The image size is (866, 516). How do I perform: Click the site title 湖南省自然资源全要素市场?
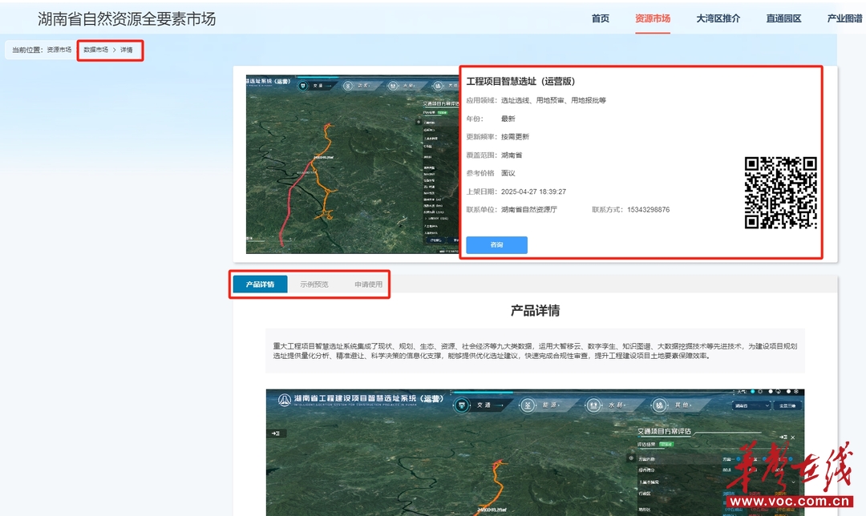tap(127, 18)
